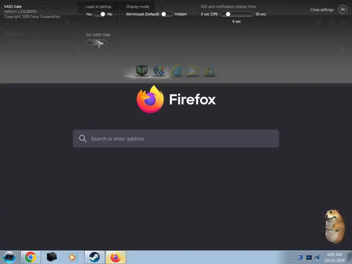Image resolution: width=352 pixels, height=264 pixels.
Task: Select No for Load at startup
Action: coord(110,14)
